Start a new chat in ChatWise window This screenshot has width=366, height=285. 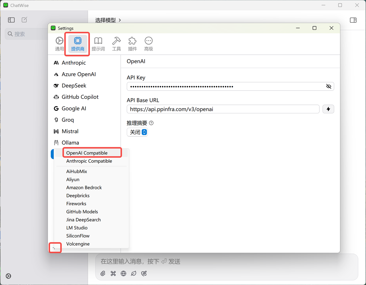[24, 20]
